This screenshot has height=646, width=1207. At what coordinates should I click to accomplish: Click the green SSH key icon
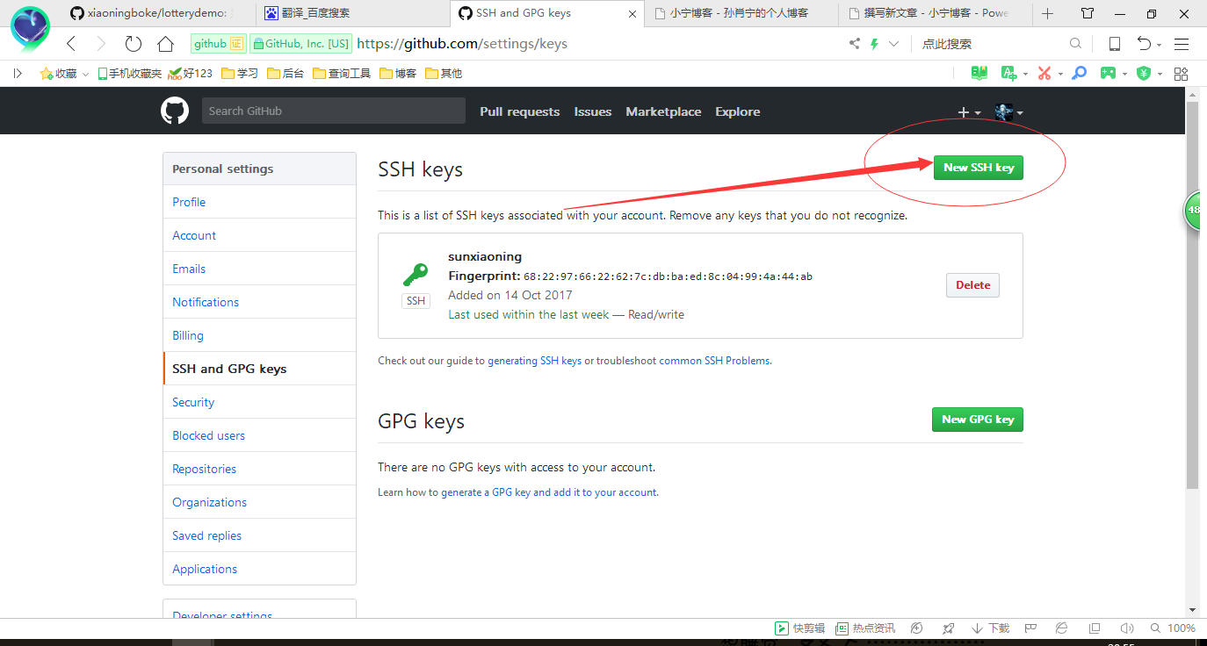pos(416,275)
